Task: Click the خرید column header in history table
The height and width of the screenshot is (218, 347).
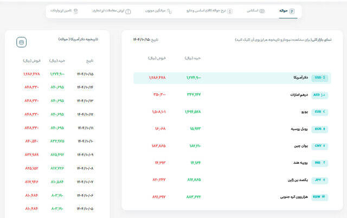Action: coord(57,61)
